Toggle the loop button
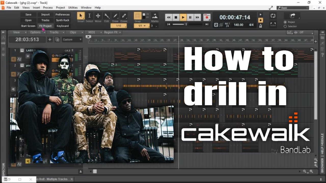326x183 pixels. click(273, 16)
